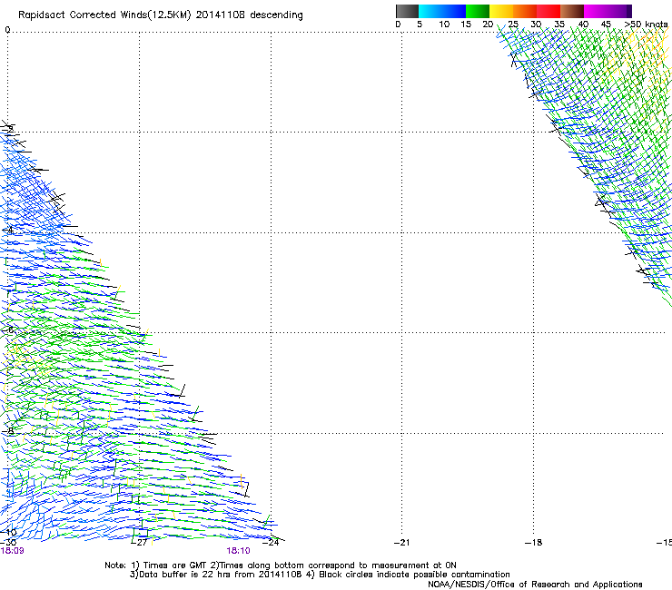Click the '>50 knots' legend label
This screenshot has width=672, height=590.
click(646, 25)
